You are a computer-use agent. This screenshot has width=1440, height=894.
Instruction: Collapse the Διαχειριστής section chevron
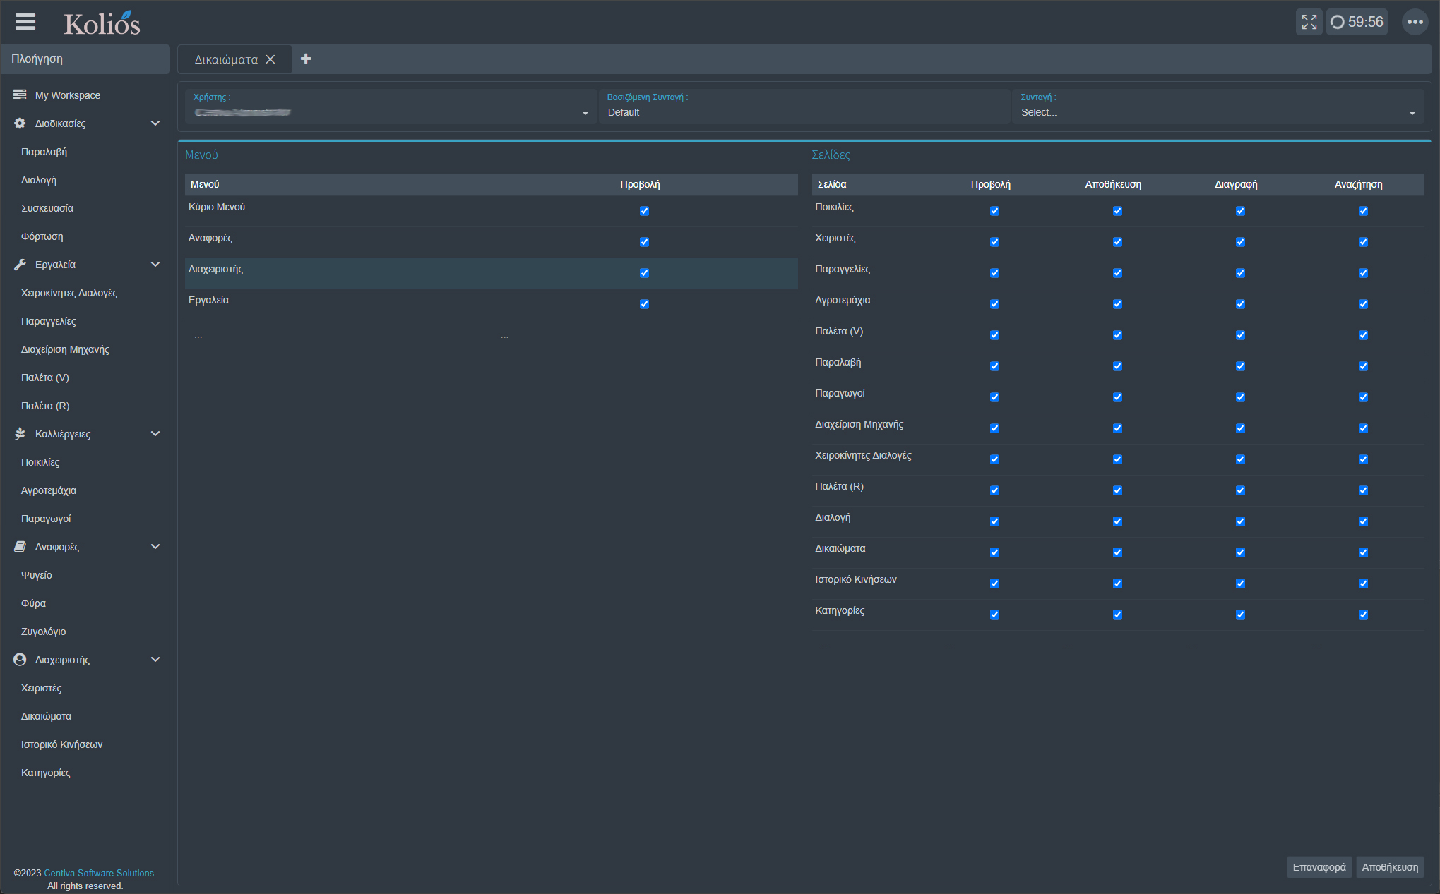tap(155, 659)
